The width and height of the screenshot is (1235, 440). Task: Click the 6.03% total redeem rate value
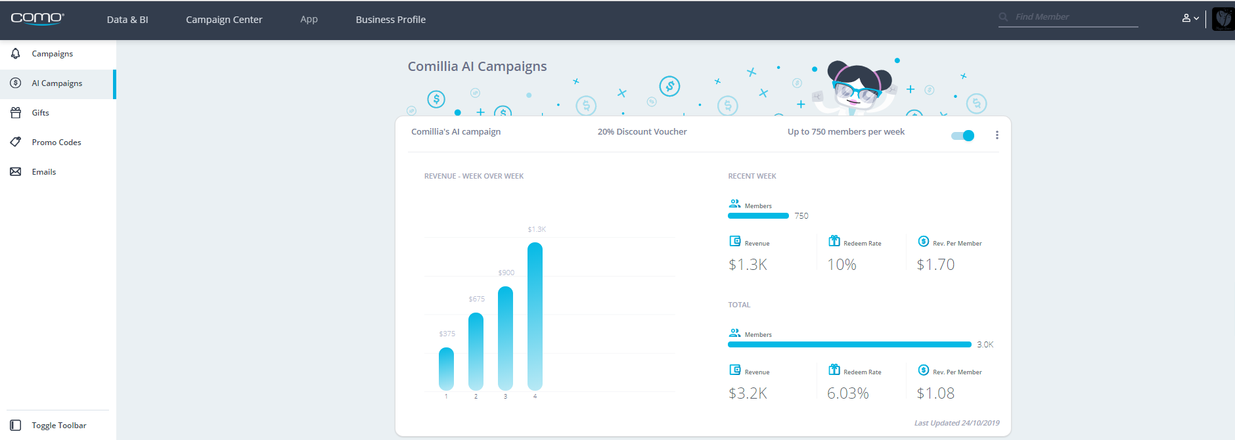848,393
